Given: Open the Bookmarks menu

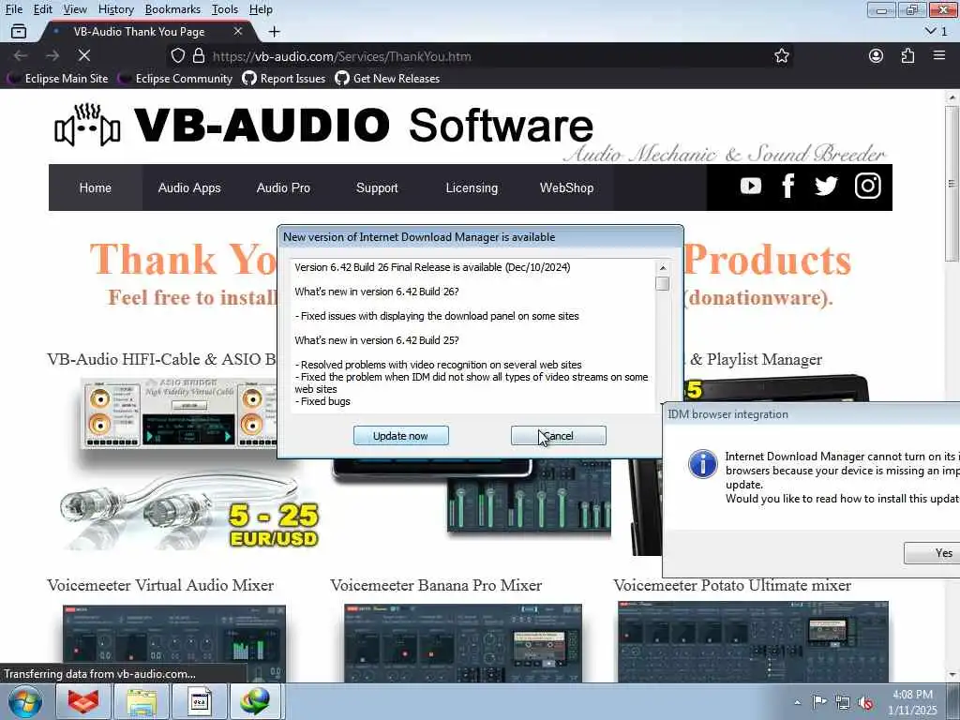Looking at the screenshot, I should click(x=172, y=9).
